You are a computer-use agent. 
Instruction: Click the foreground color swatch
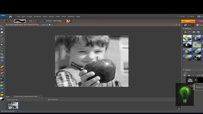(1, 98)
